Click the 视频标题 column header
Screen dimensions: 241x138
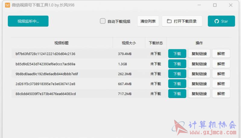pyautogui.click(x=62, y=43)
